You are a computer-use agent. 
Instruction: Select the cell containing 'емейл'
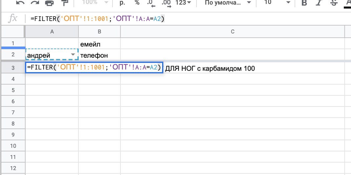click(x=99, y=43)
